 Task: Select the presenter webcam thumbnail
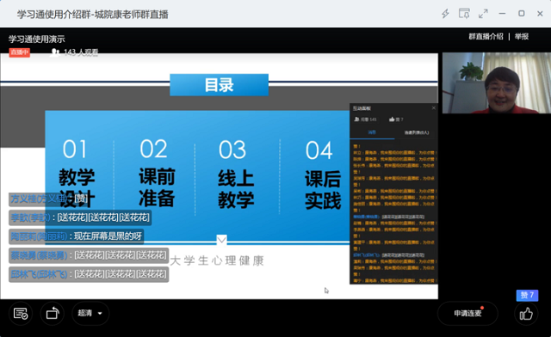click(x=496, y=83)
